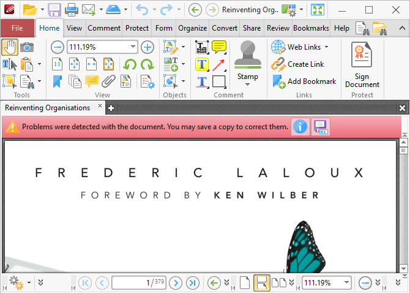Click the Open folder icon
The image size is (410, 294).
(30, 10)
